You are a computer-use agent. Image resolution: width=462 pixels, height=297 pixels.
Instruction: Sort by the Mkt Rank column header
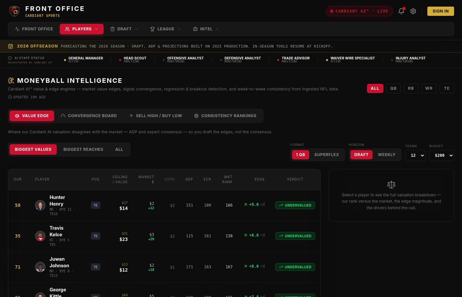(x=227, y=180)
